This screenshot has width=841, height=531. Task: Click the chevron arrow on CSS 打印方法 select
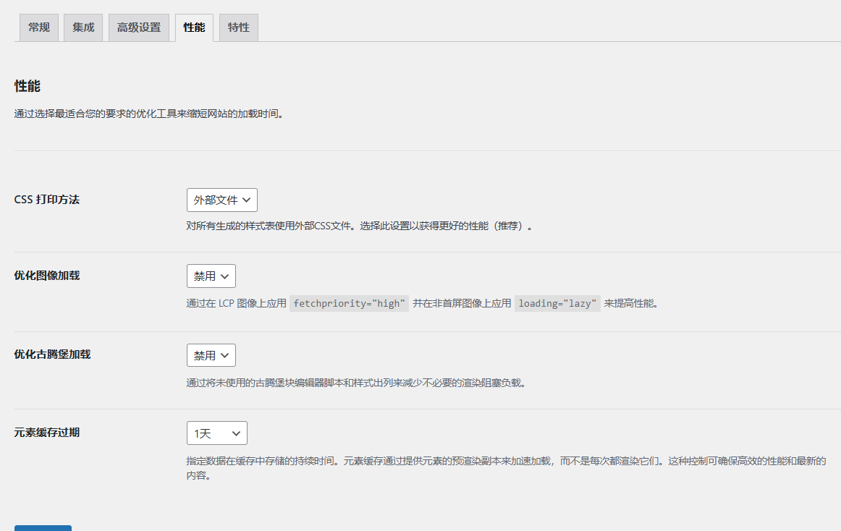(x=246, y=200)
